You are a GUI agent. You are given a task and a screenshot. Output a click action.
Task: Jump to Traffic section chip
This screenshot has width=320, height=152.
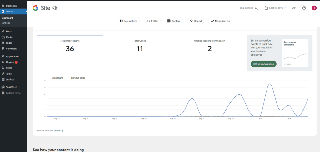(x=152, y=21)
